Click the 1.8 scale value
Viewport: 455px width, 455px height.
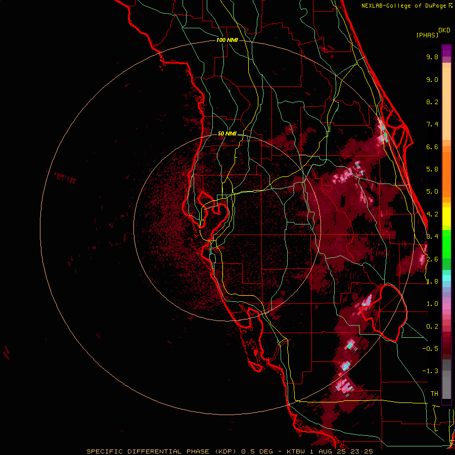click(432, 282)
